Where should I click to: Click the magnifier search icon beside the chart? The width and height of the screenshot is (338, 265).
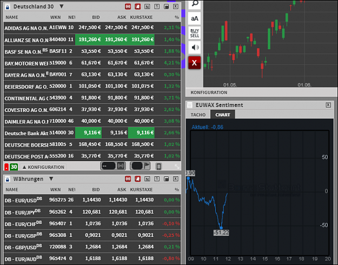195,4
